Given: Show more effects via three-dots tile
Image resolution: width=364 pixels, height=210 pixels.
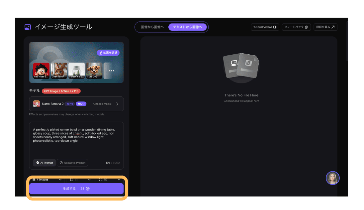Looking at the screenshot, I should point(112,71).
